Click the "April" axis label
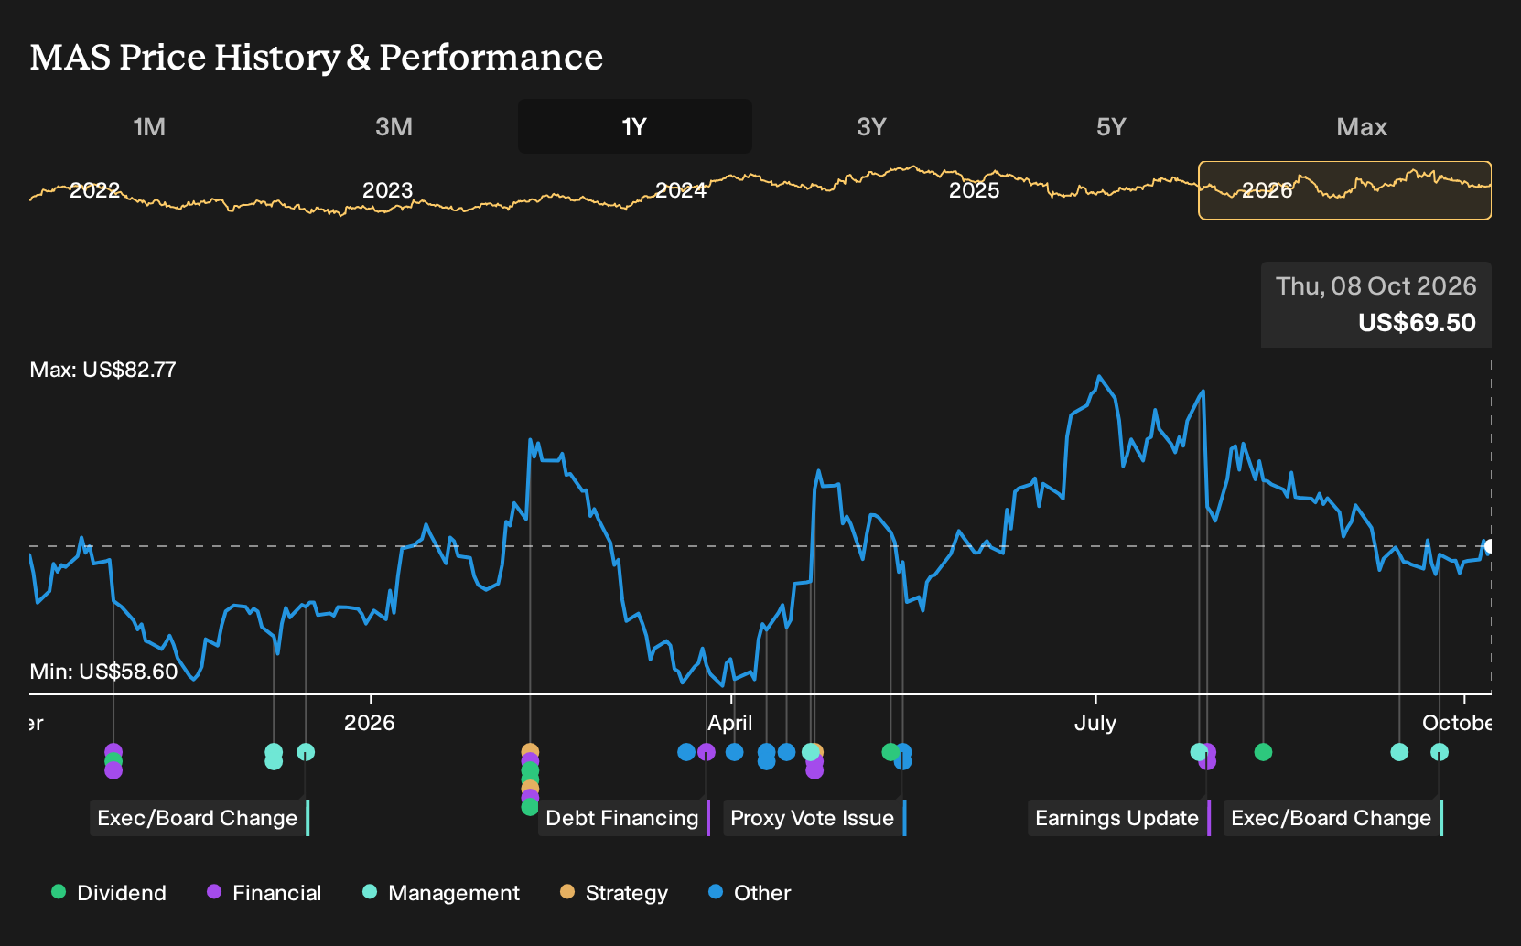The width and height of the screenshot is (1521, 946). click(730, 723)
